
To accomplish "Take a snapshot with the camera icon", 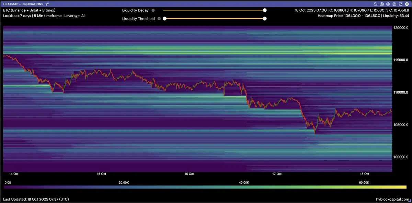I will (382, 4).
